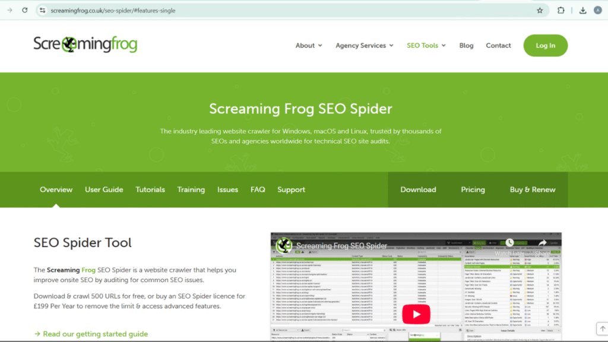Open the Download section
This screenshot has height=342, width=608.
[x=418, y=189]
